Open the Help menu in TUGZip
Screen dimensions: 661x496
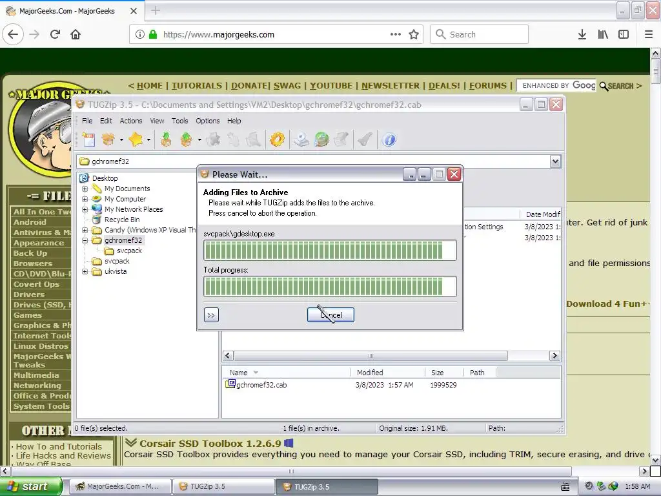(x=234, y=121)
